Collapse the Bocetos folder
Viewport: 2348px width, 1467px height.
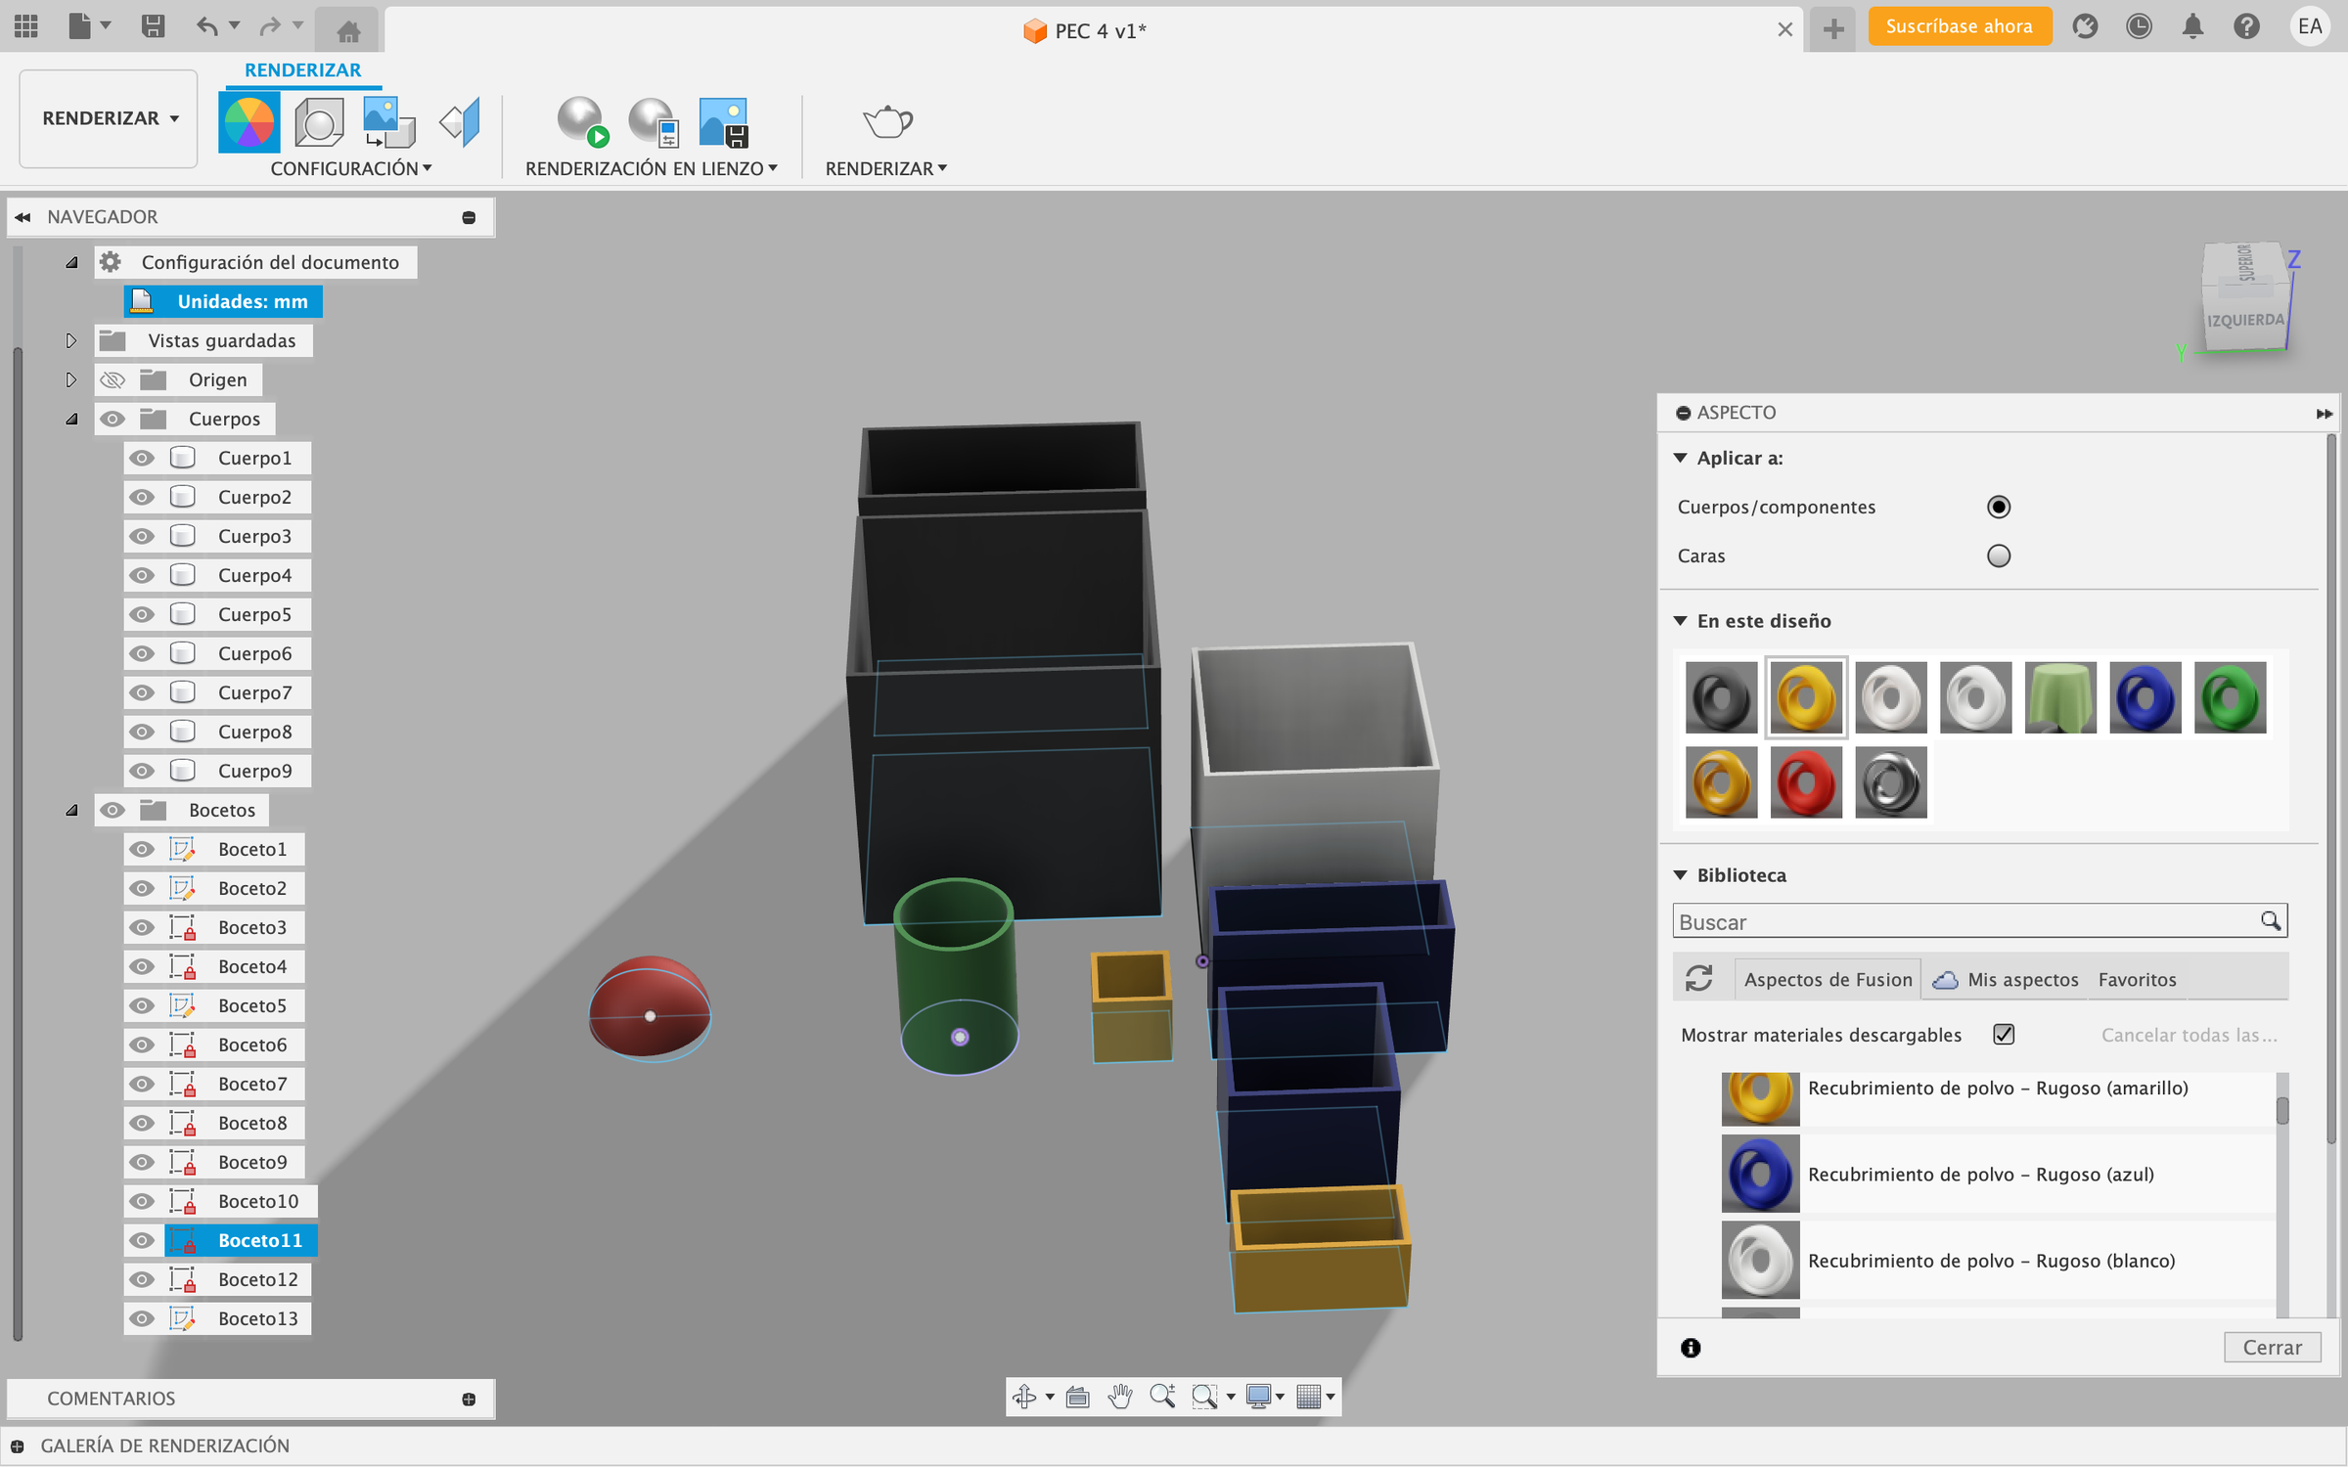[x=70, y=810]
